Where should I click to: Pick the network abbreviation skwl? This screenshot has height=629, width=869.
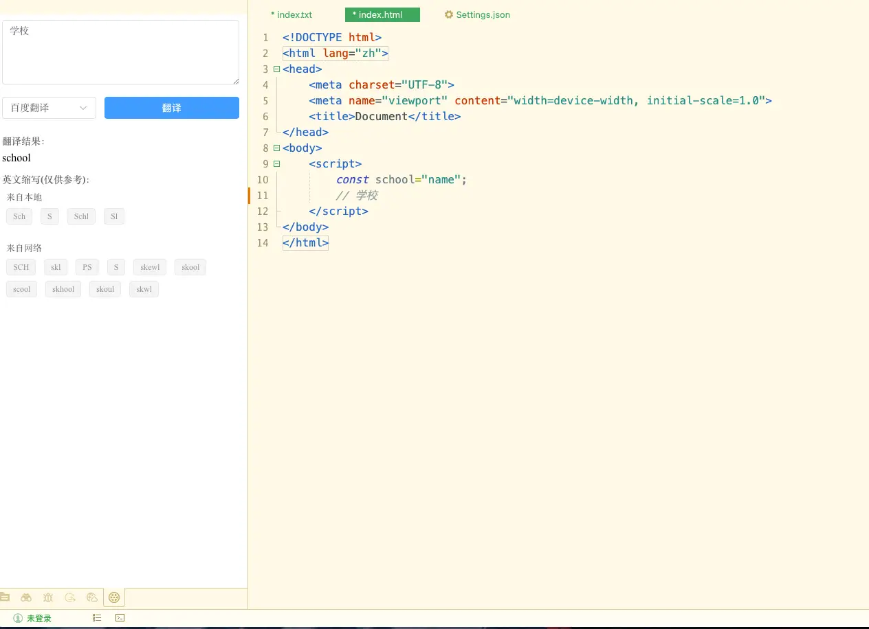point(144,289)
